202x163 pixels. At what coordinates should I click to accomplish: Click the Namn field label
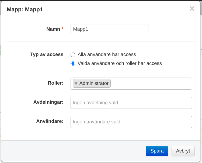tap(53, 29)
